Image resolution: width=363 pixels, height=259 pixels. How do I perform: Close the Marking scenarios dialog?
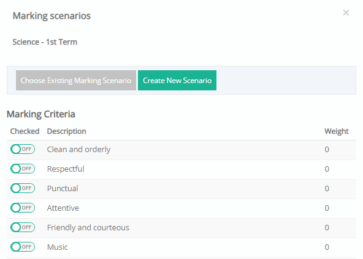(x=346, y=13)
